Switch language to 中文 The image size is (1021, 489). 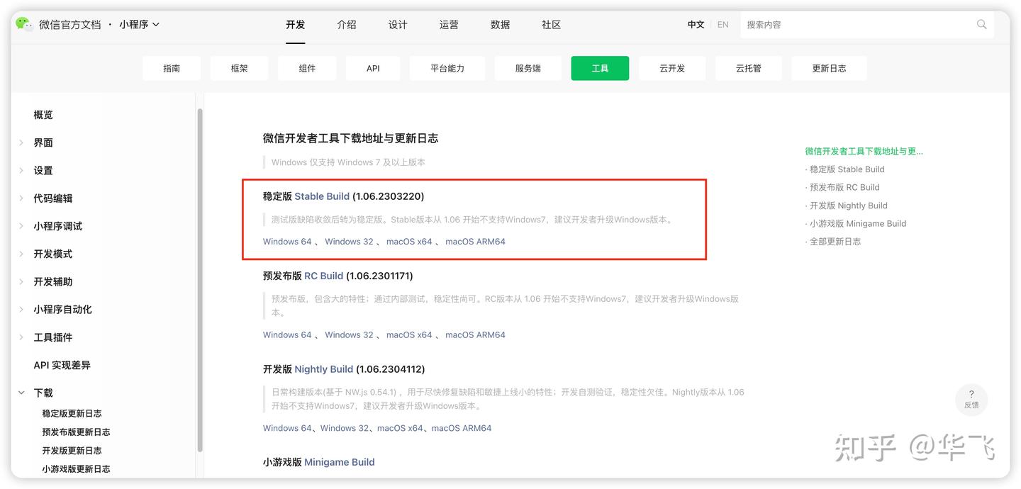click(x=696, y=24)
